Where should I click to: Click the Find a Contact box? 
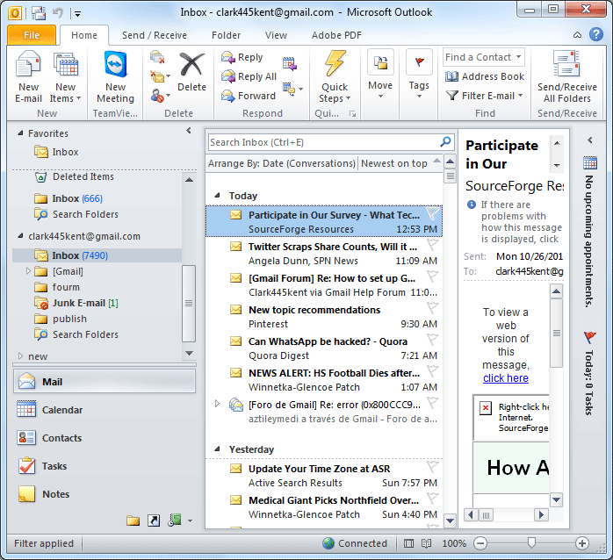484,57
